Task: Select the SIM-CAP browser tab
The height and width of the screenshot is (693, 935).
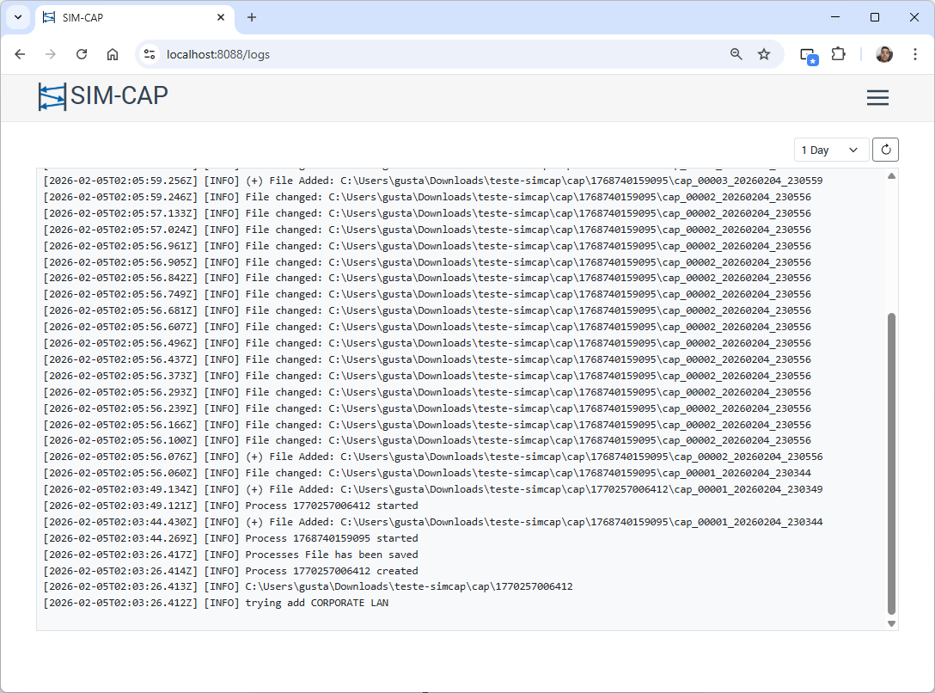Action: (x=129, y=17)
